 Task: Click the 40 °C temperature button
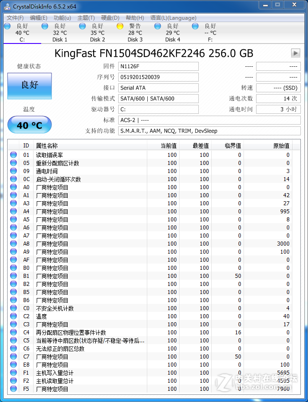pos(30,125)
